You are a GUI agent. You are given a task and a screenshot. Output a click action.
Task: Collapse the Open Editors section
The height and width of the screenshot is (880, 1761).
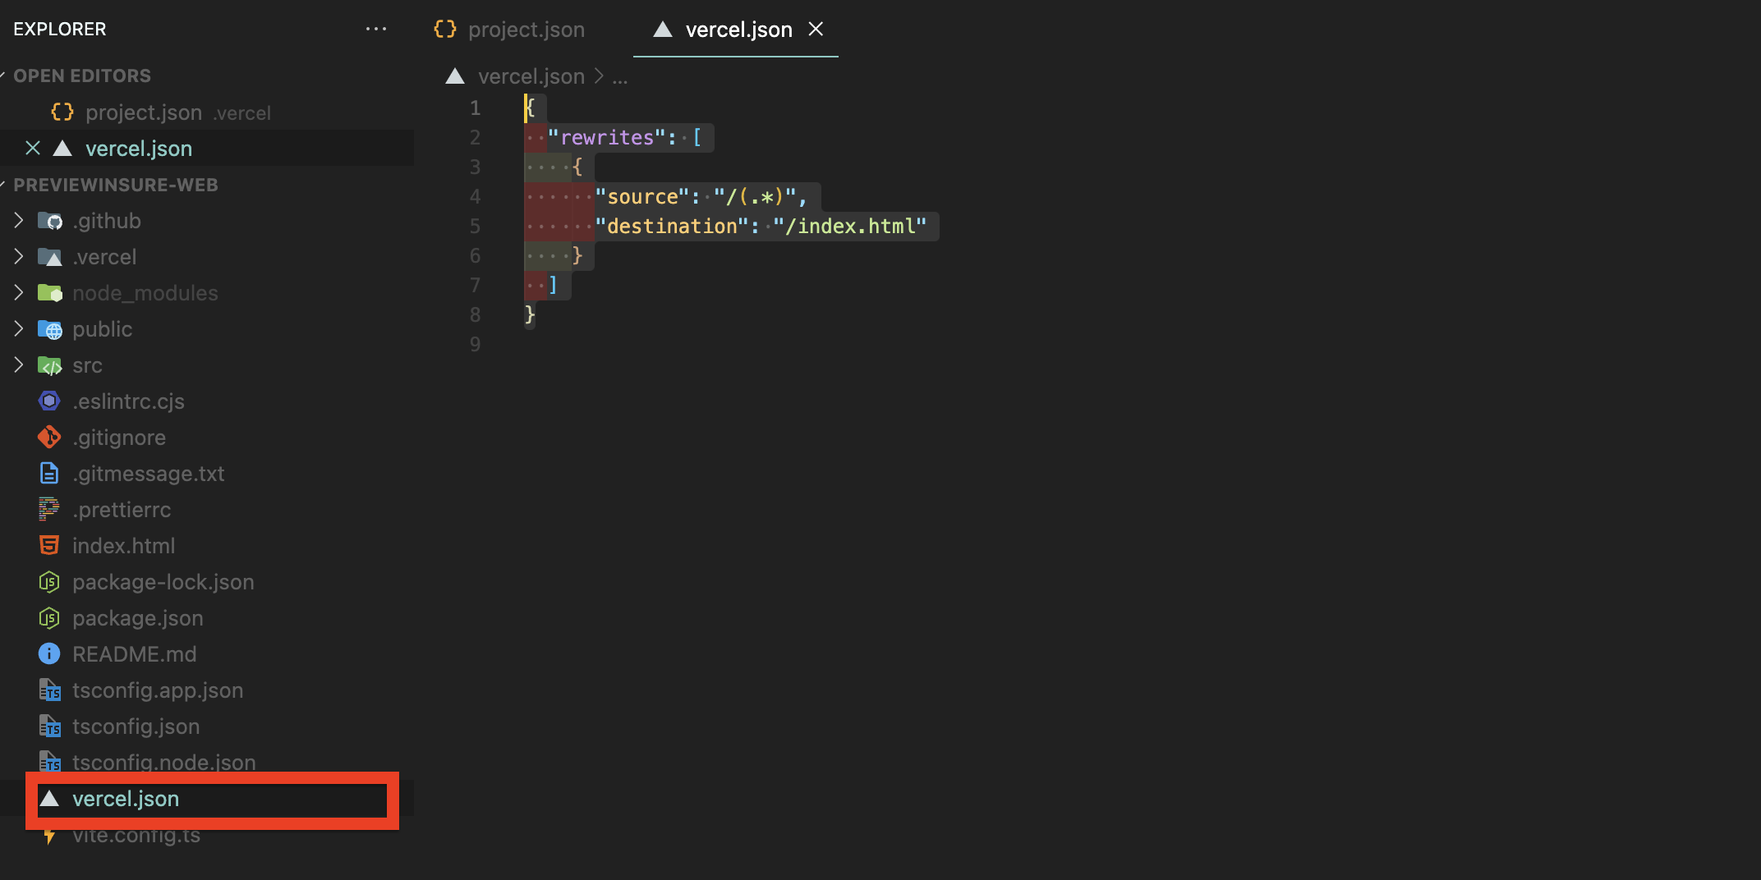(82, 76)
